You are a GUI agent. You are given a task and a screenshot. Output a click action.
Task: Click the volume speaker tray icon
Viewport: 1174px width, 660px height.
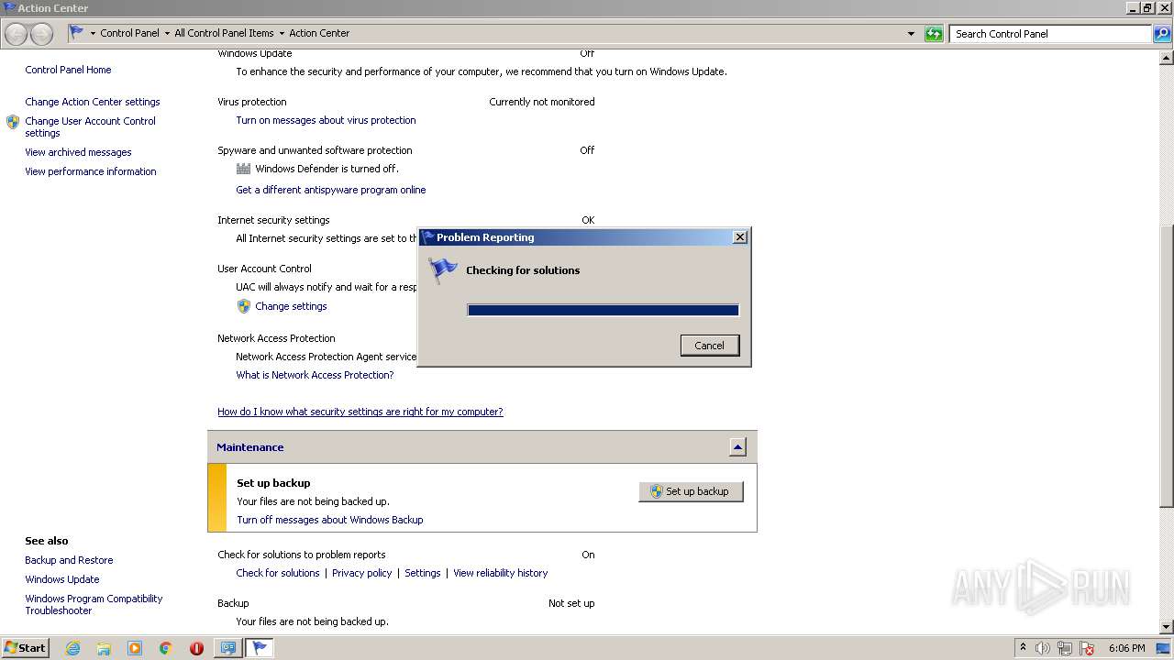pos(1042,648)
